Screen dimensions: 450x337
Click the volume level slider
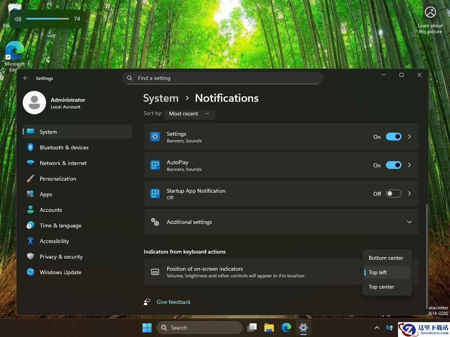point(47,19)
